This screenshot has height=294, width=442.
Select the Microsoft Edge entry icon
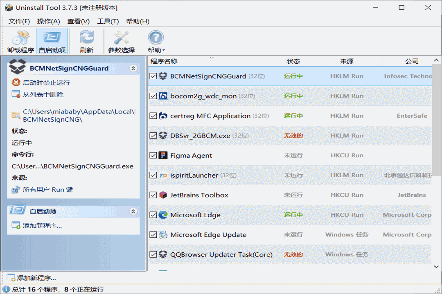pyautogui.click(x=163, y=215)
